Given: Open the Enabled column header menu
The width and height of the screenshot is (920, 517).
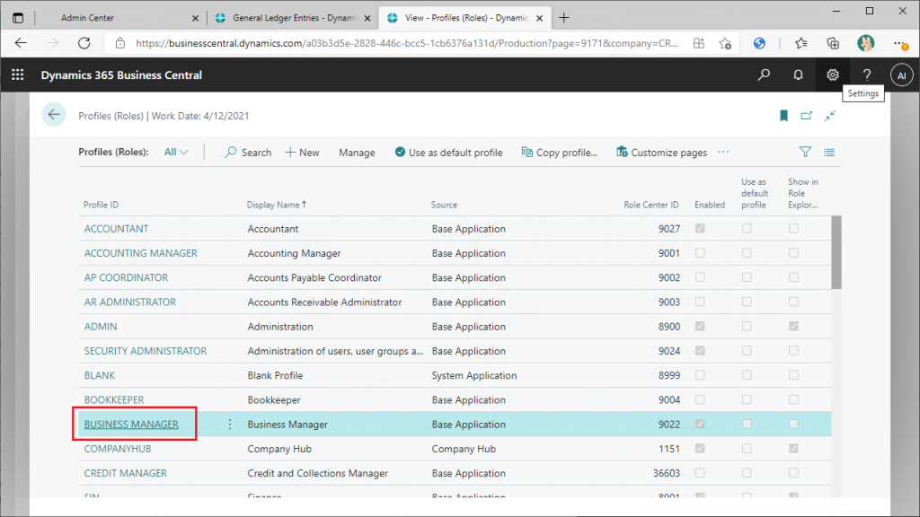Looking at the screenshot, I should coord(710,205).
